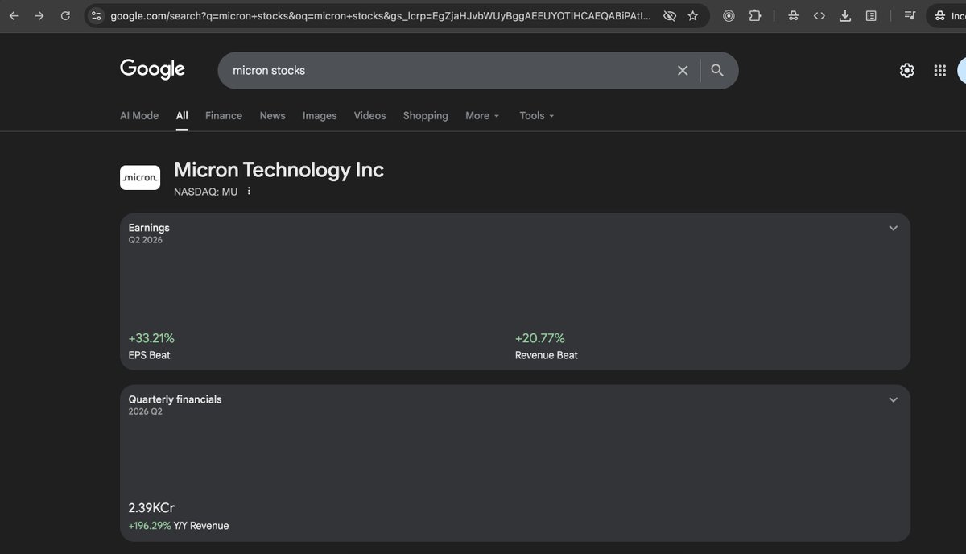This screenshot has width=966, height=554.
Task: Click the Incognito profile chip
Action: 948,16
